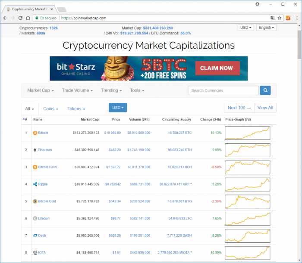Sort table by Circulating Supply column
Viewport: 302px width, 263px height.
click(x=176, y=119)
